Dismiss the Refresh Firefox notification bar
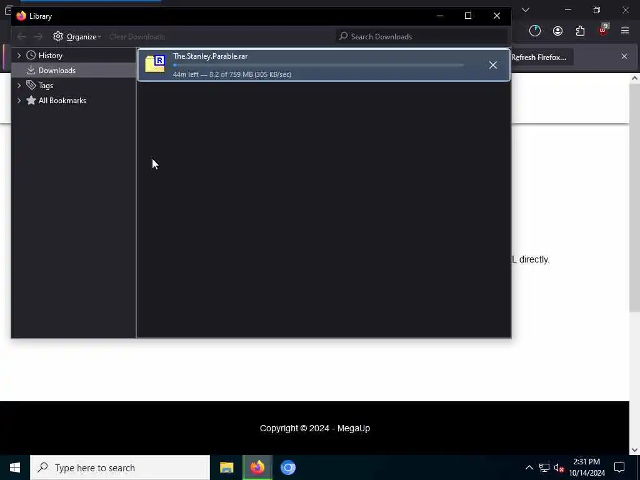640x480 pixels. [624, 56]
